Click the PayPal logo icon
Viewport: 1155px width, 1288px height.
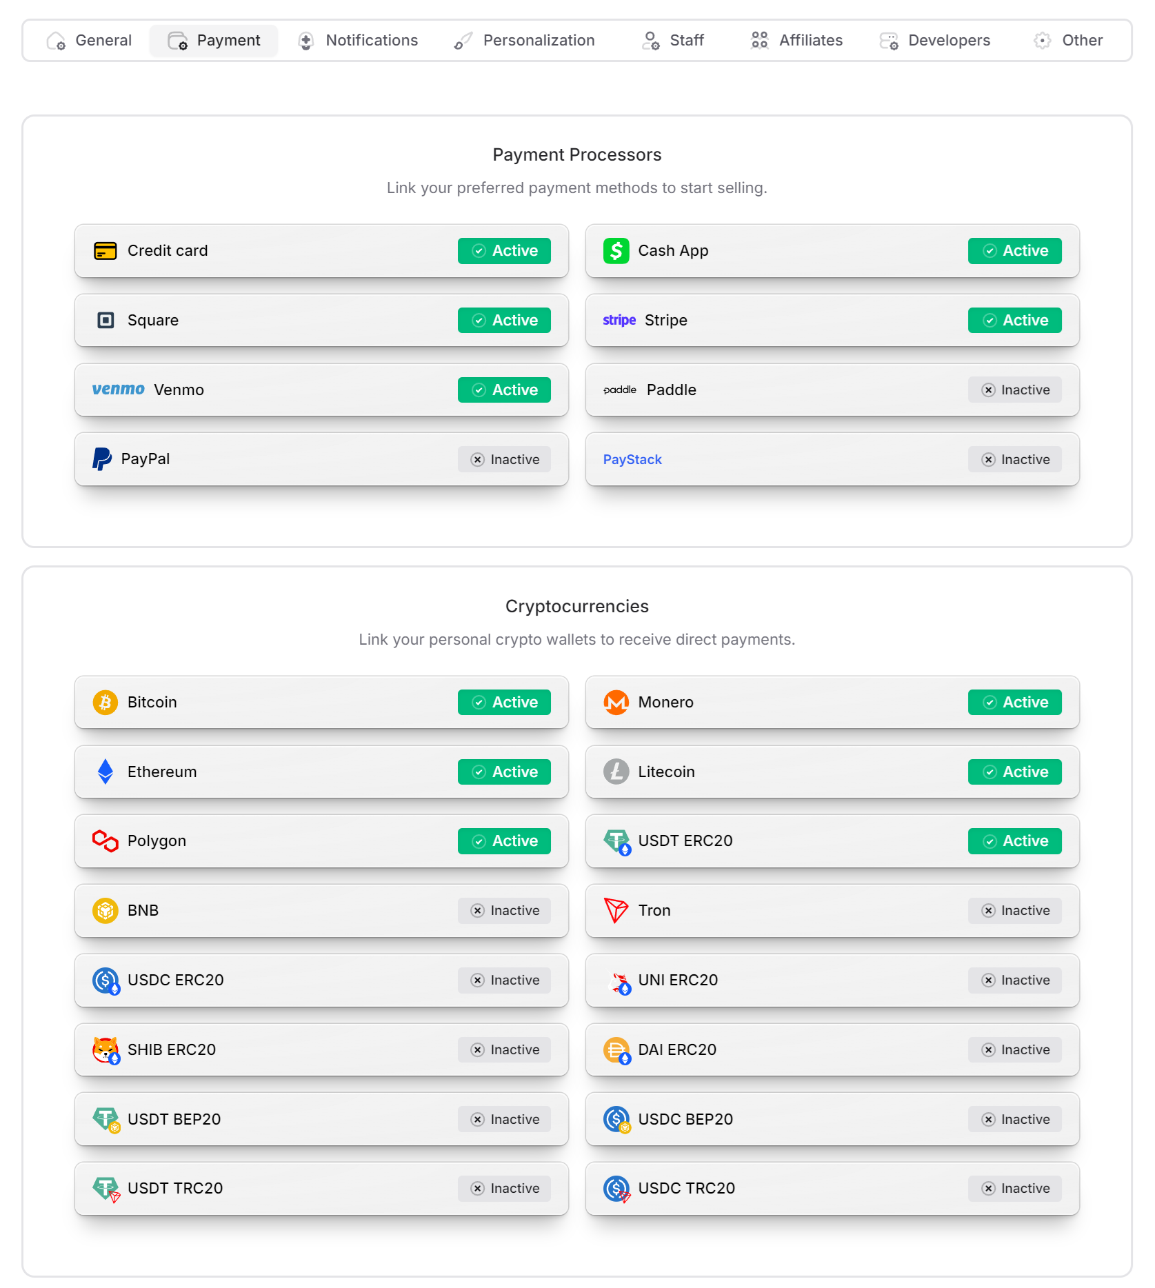pos(102,459)
